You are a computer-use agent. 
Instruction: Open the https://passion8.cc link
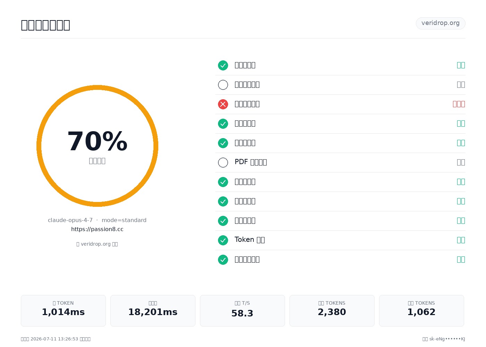pyautogui.click(x=97, y=229)
